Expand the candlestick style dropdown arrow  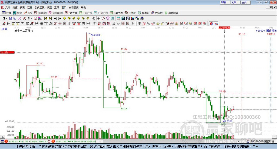(31, 18)
